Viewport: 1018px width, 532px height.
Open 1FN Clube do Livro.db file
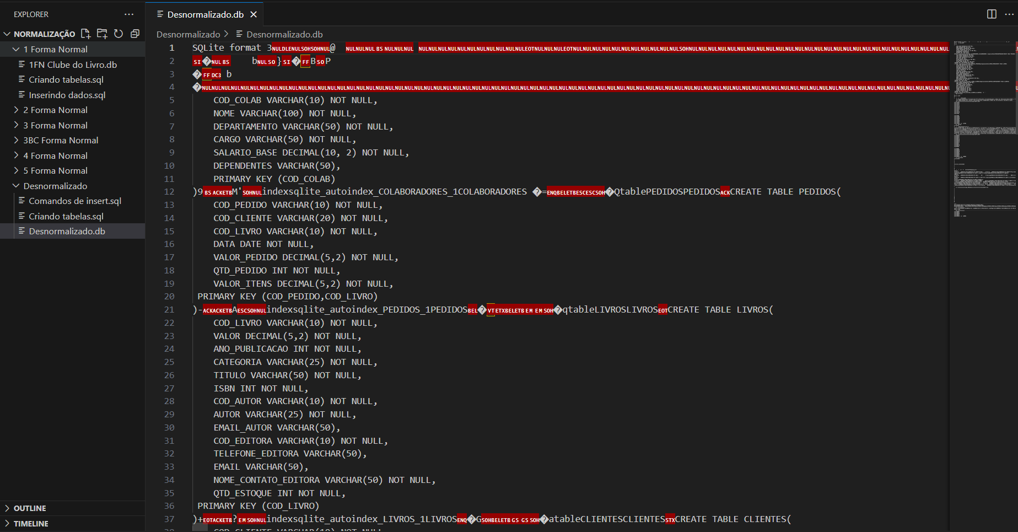tap(72, 65)
